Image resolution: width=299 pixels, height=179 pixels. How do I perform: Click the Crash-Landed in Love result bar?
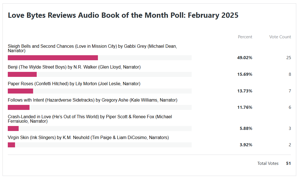[13, 128]
